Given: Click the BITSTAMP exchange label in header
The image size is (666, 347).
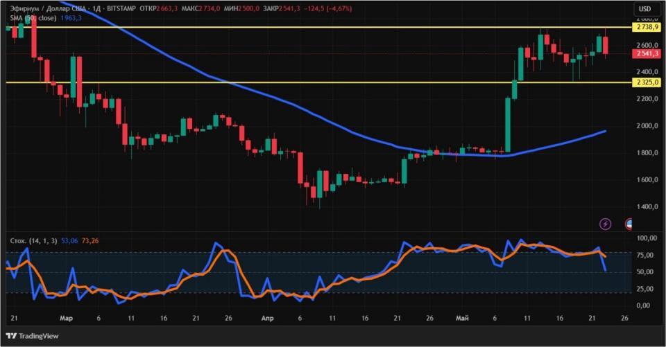Looking at the screenshot, I should [121, 8].
